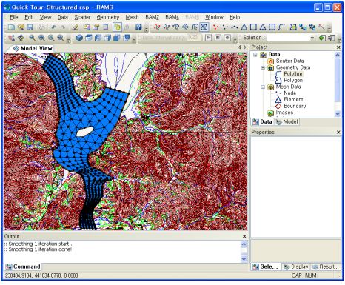Collapse the Data root tree node

[255, 55]
